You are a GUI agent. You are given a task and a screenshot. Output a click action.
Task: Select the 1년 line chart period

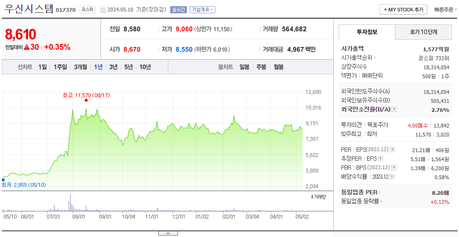[x=98, y=67]
